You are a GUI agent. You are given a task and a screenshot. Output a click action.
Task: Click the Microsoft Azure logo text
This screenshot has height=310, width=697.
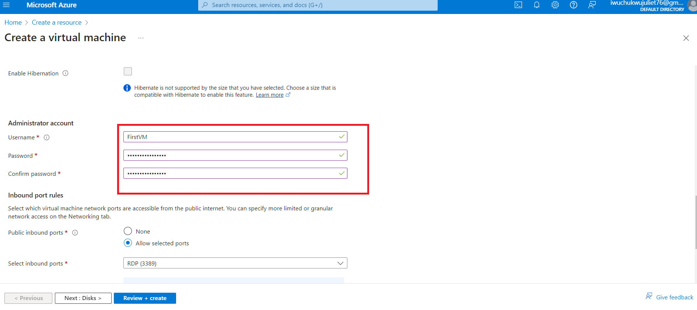[52, 5]
